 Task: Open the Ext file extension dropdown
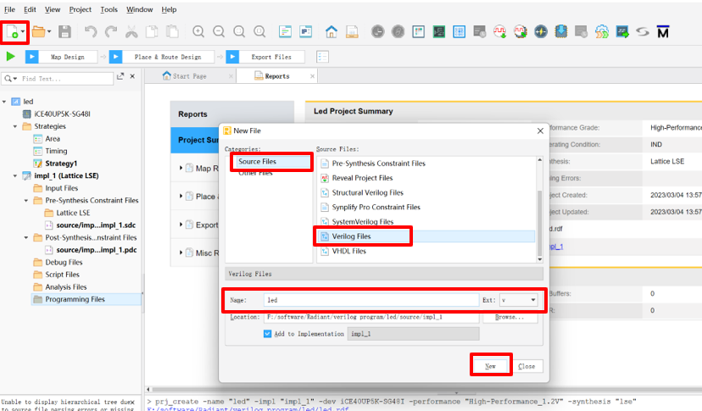pyautogui.click(x=518, y=300)
